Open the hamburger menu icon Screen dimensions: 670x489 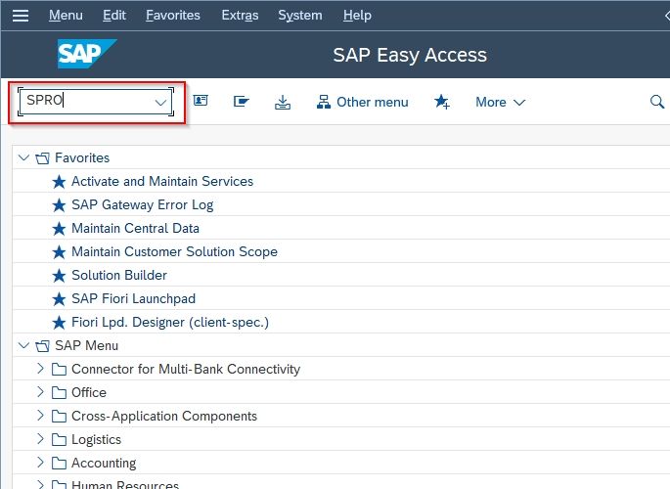pos(21,16)
